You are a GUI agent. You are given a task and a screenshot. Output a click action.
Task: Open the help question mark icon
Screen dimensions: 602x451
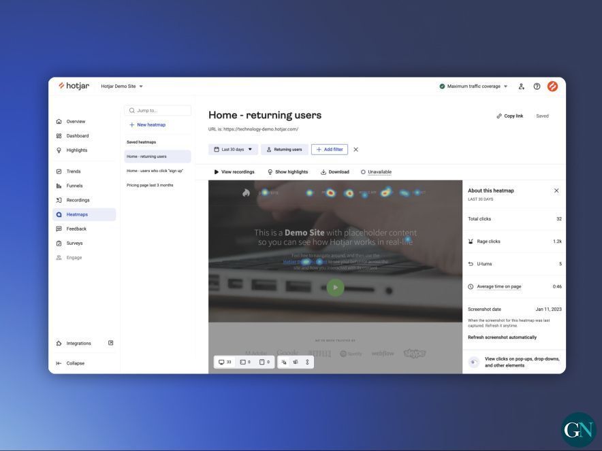pyautogui.click(x=537, y=86)
